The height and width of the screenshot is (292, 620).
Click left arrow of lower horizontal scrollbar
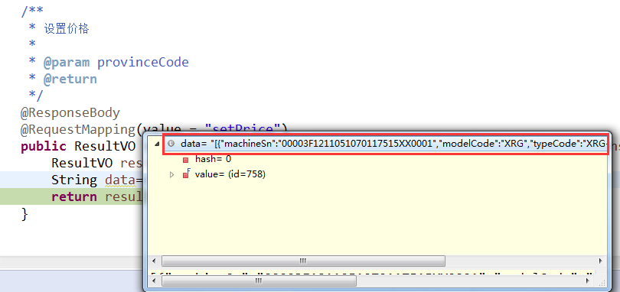[154, 281]
